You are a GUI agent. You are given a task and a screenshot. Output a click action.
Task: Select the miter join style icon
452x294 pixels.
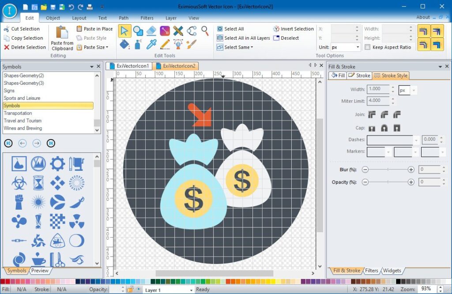click(x=372, y=115)
